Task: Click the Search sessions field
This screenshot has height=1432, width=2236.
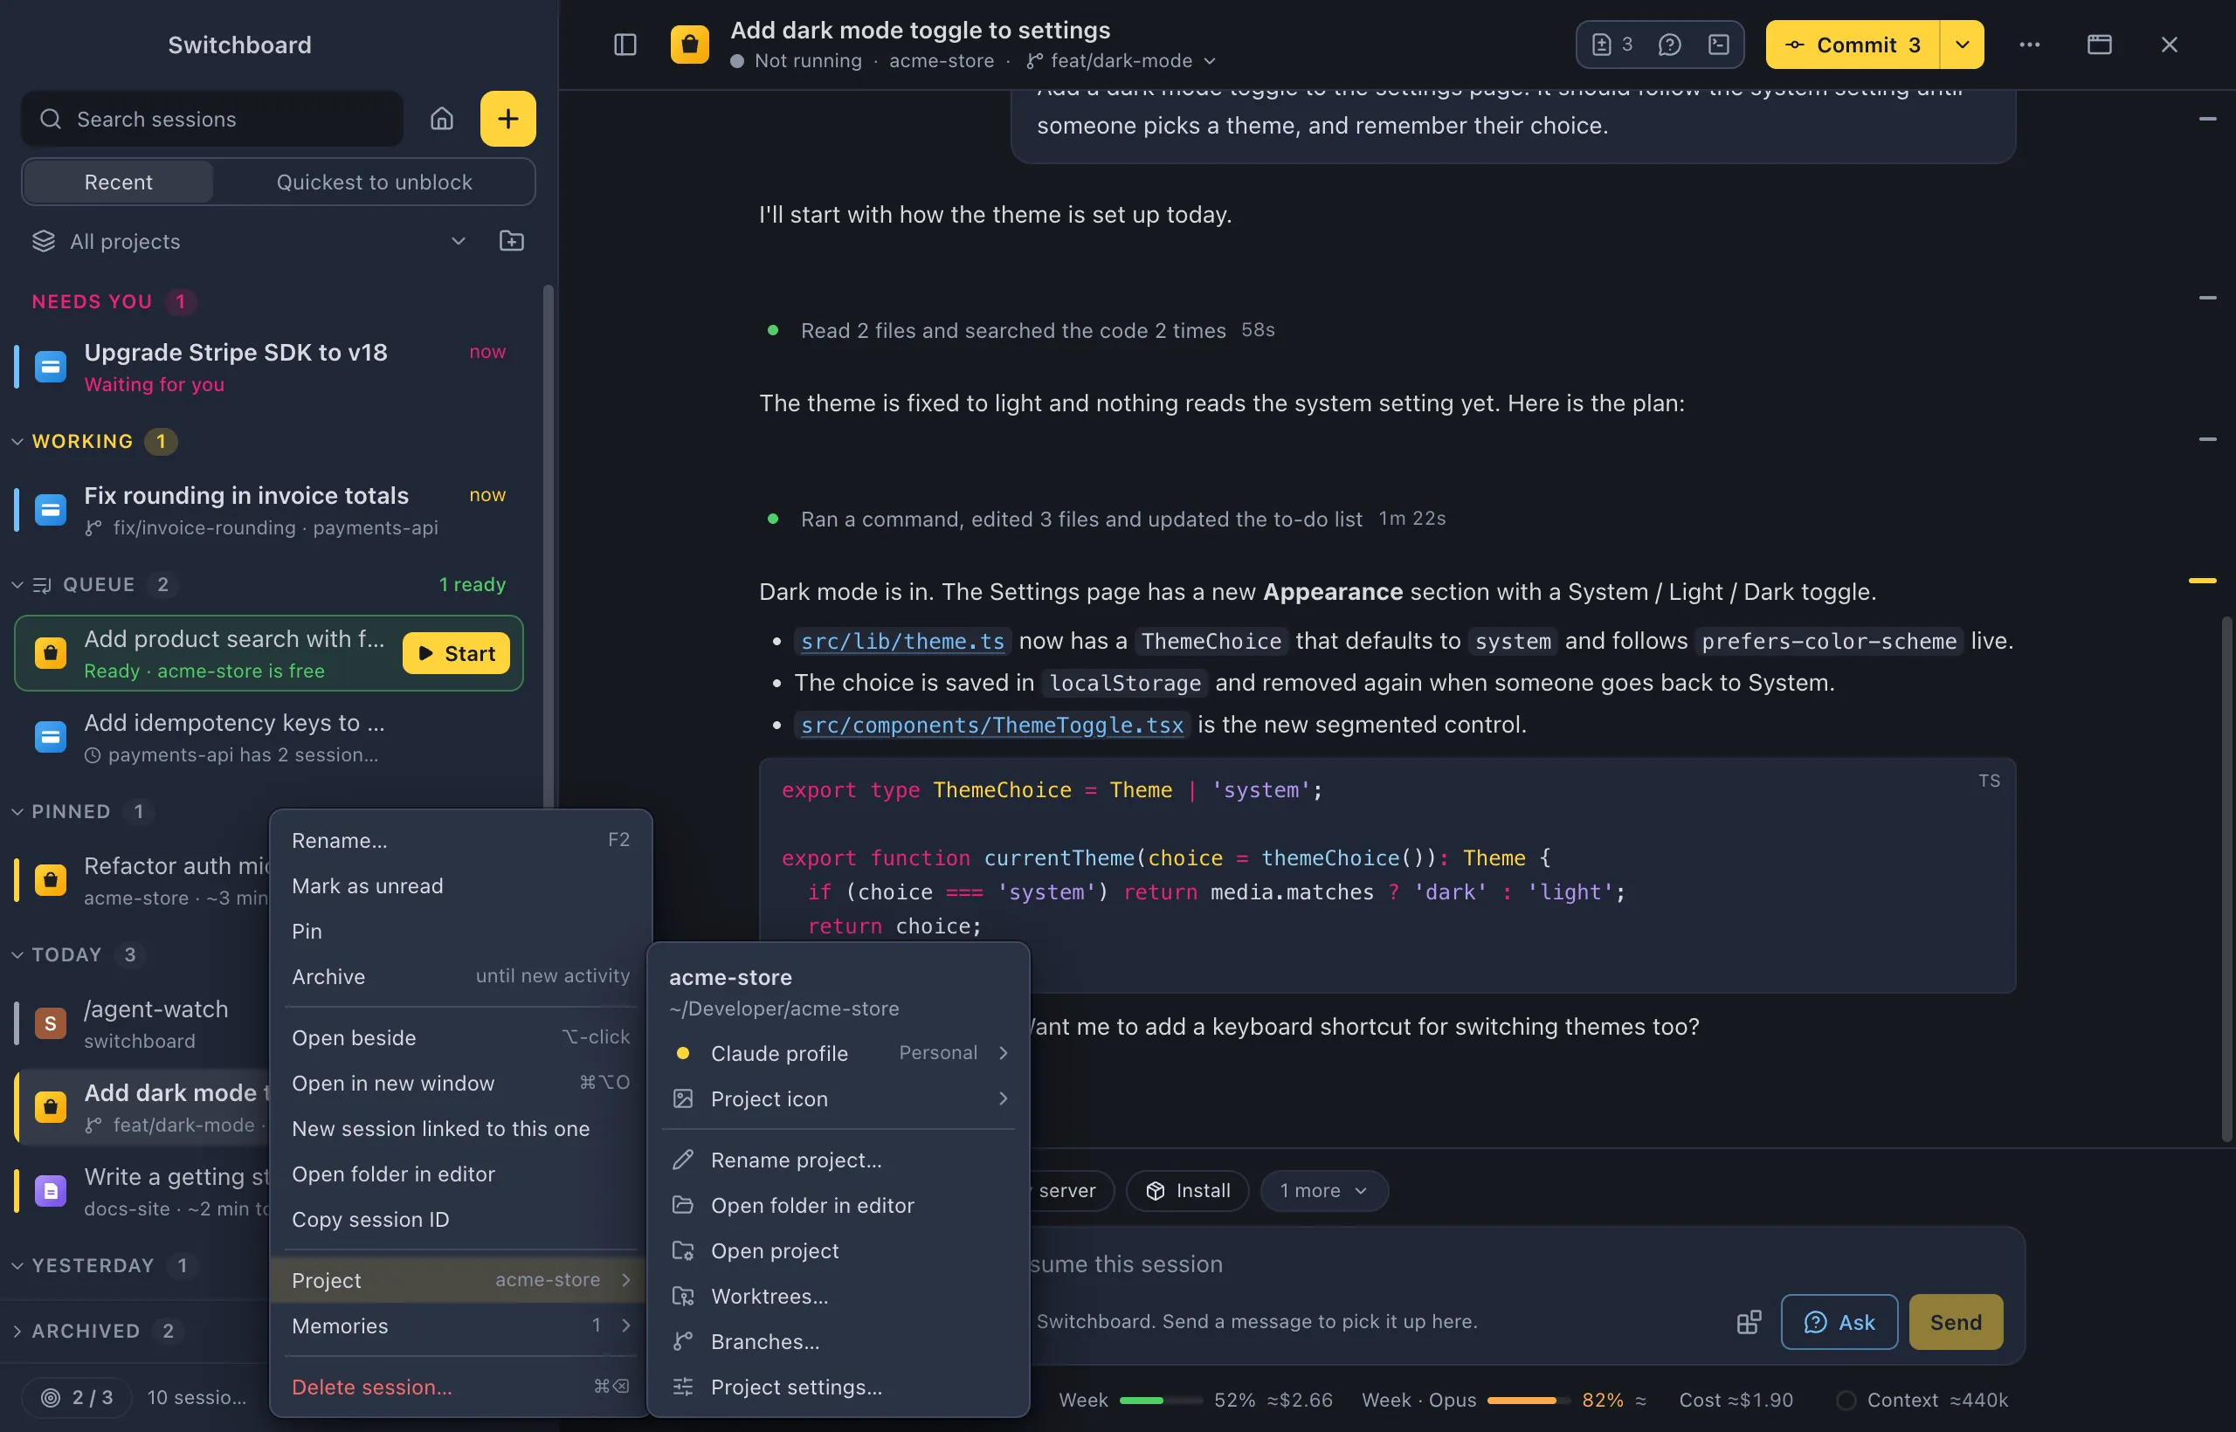Action: (x=212, y=119)
